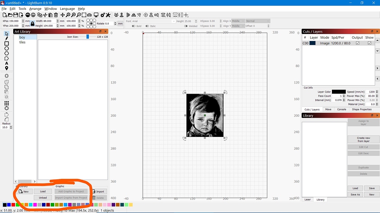Screen dimensions: 380x213
Task: Open the Circular Array gear tool
Action: coord(7,108)
